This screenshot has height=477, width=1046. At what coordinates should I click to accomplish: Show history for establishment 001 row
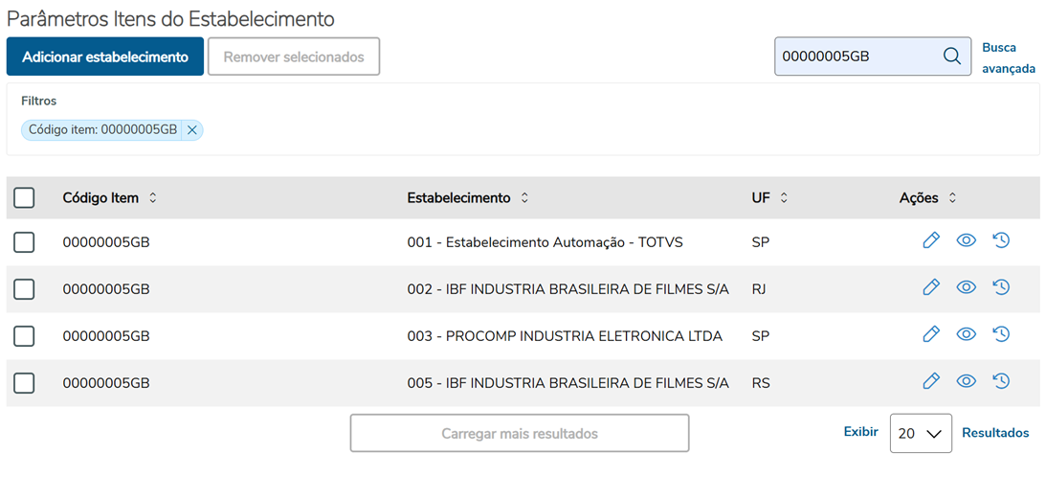(1001, 241)
